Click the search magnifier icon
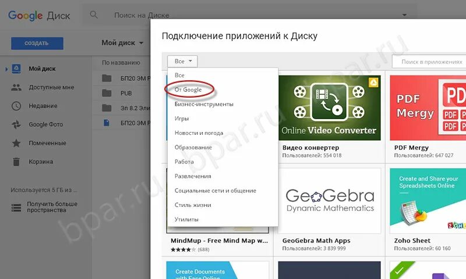 pyautogui.click(x=94, y=15)
